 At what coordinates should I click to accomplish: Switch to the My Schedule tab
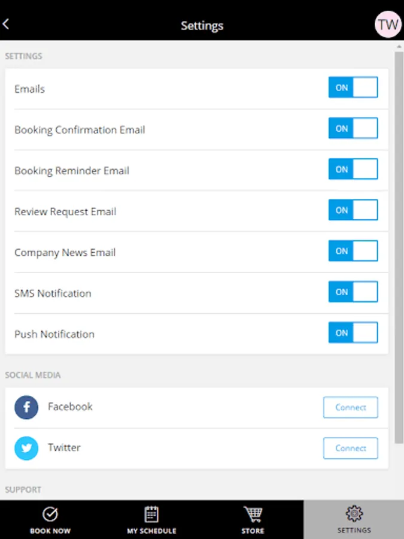(151, 531)
